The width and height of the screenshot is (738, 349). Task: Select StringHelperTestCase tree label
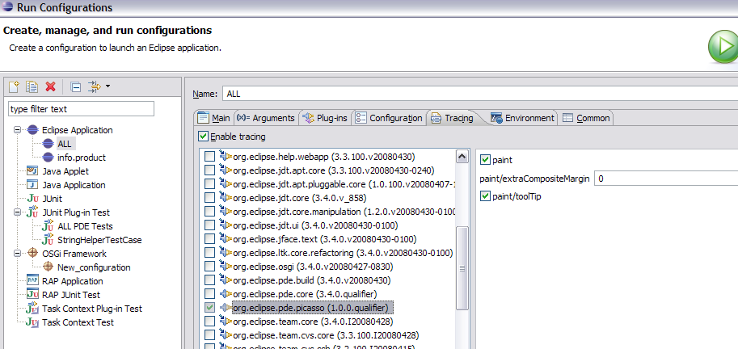99,240
